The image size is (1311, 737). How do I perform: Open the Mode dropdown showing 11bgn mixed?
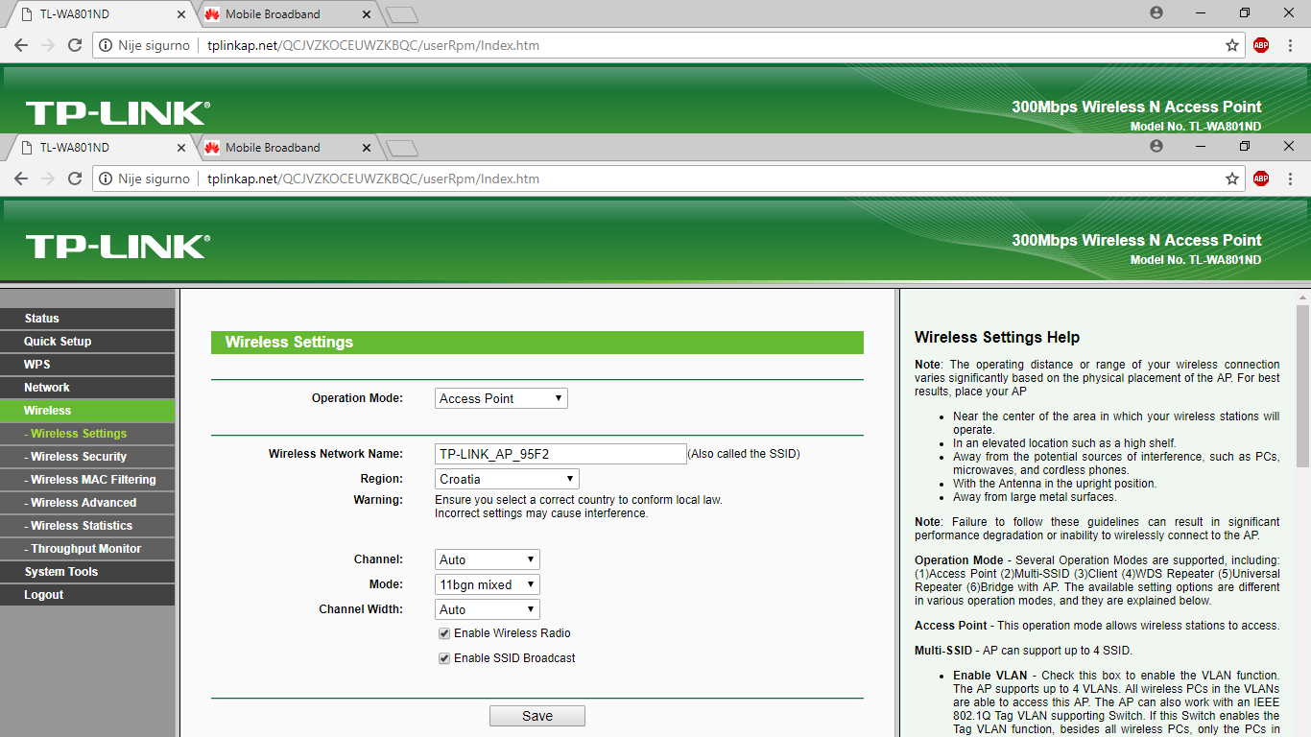(x=488, y=584)
